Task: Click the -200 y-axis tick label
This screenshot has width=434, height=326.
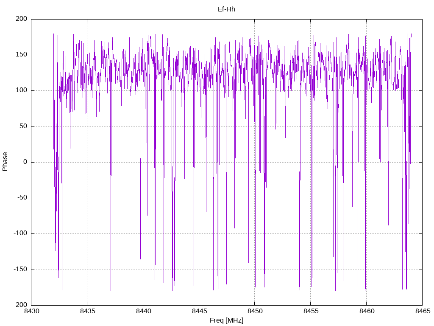Action: [x=20, y=305]
